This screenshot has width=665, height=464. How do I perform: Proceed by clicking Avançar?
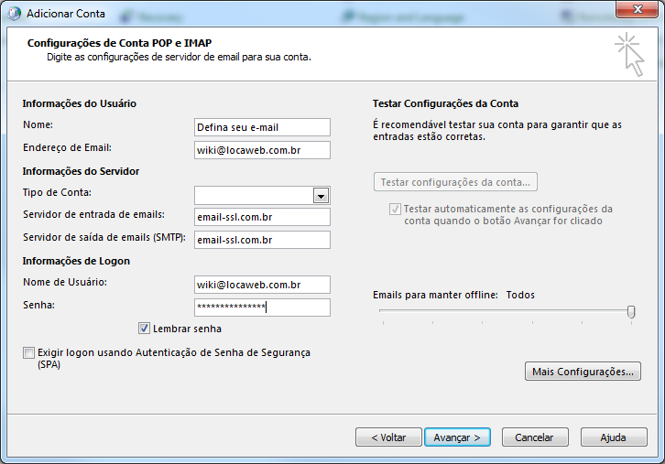(457, 437)
